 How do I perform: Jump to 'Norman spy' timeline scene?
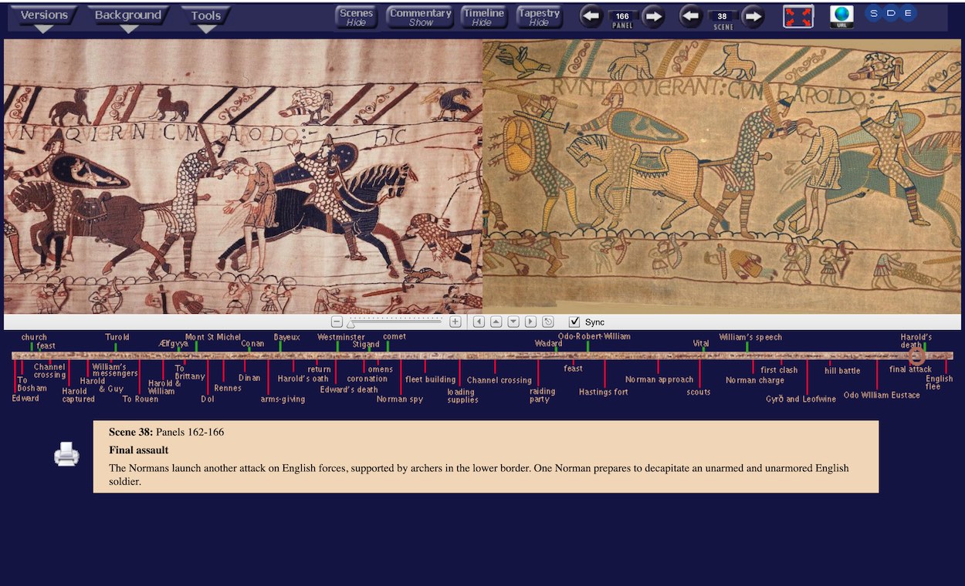tap(400, 399)
